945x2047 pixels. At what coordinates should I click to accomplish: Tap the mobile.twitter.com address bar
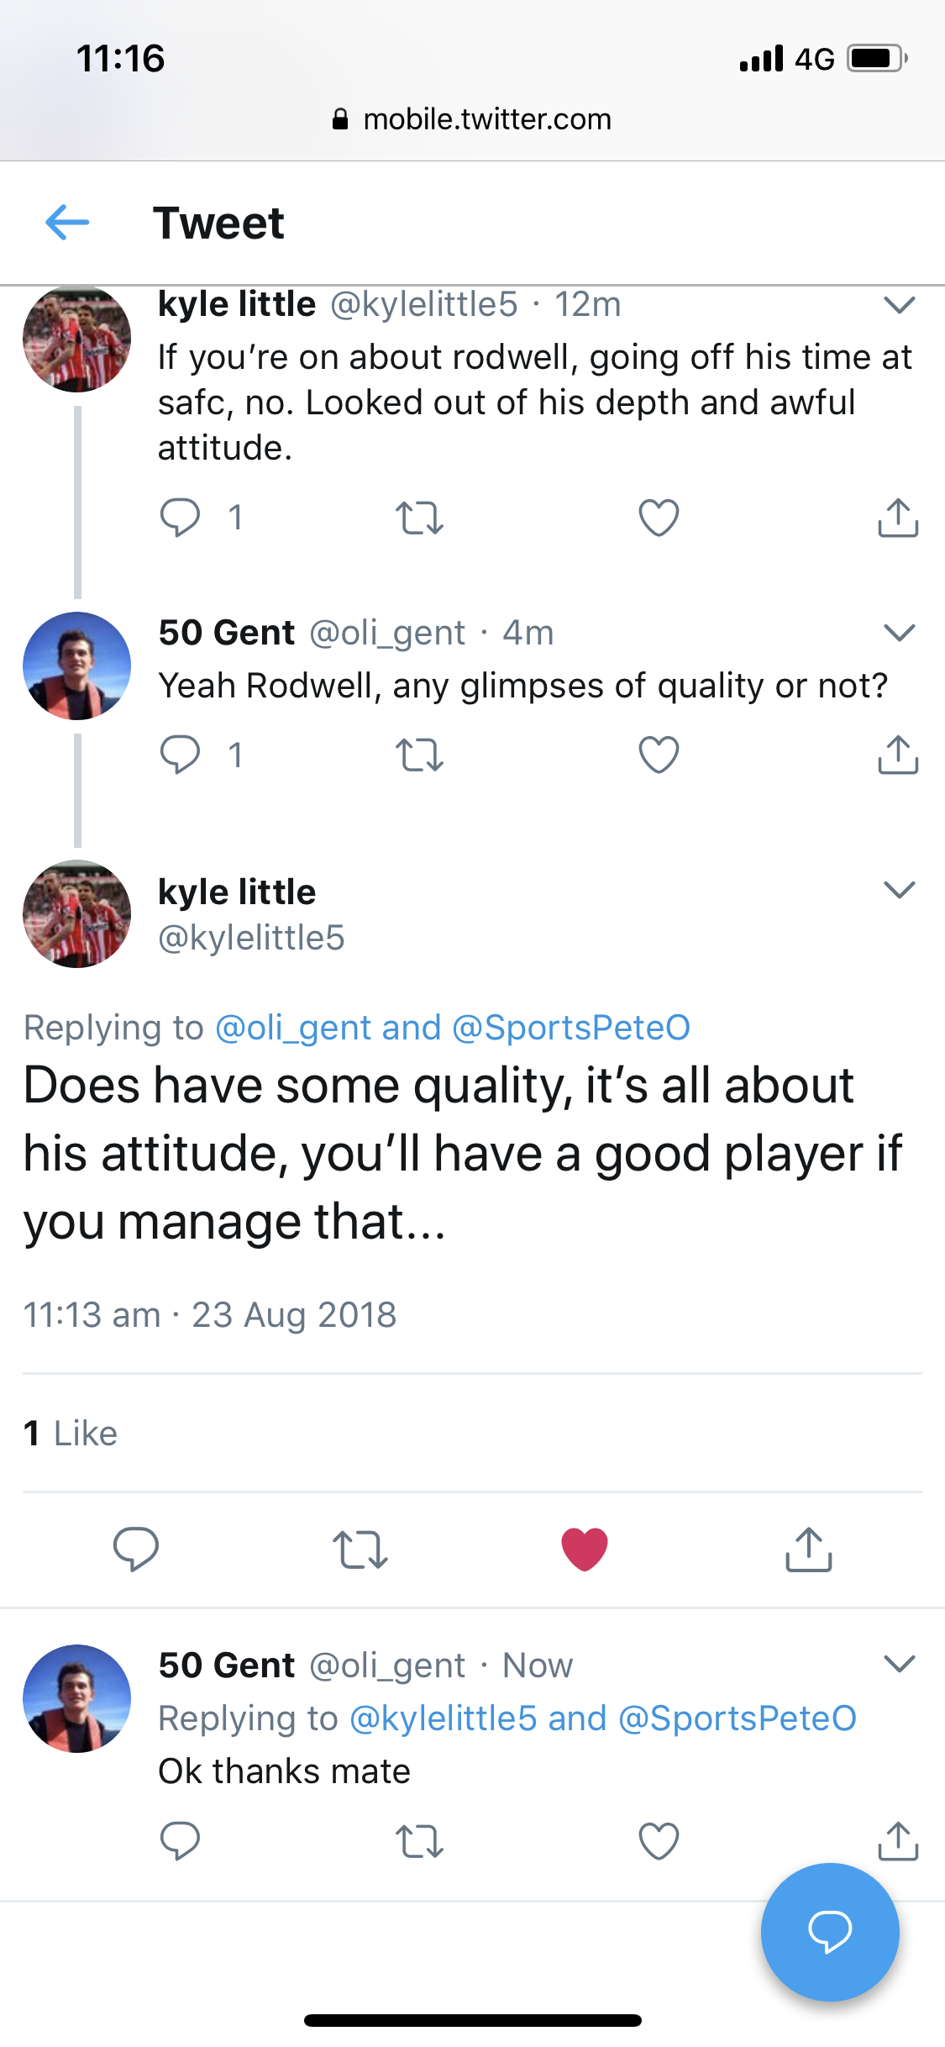[472, 119]
